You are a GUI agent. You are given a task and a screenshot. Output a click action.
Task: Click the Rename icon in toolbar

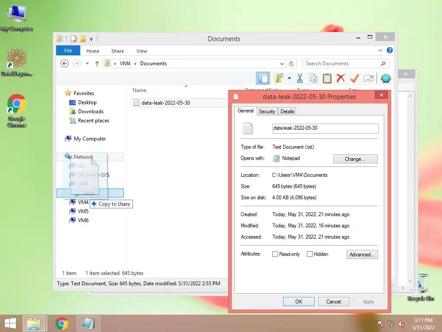pyautogui.click(x=369, y=78)
